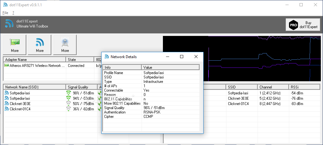Select the More 802.11 Capabilities row

pos(151,103)
